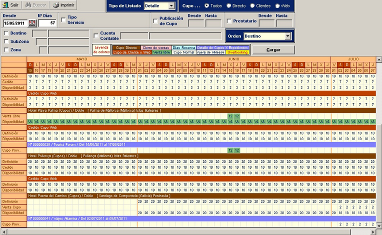Screen dimensions: 382x235
Task: Click Cupo Normal legend swatch
Action: click(184, 52)
